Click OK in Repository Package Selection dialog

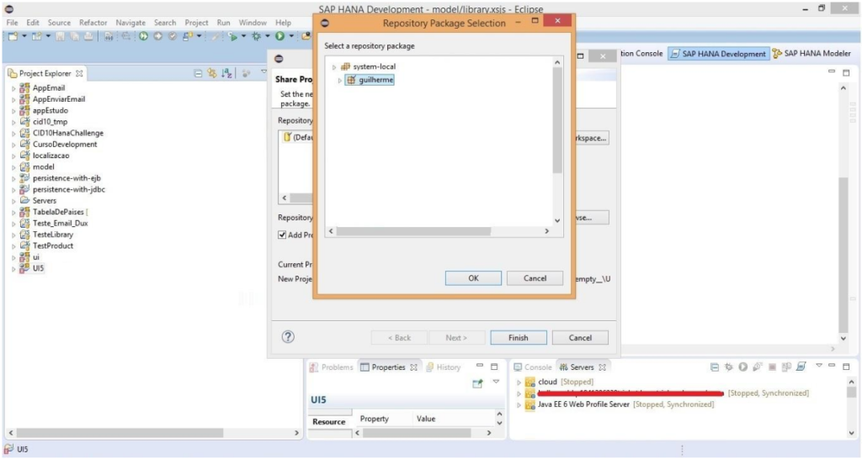click(x=472, y=278)
